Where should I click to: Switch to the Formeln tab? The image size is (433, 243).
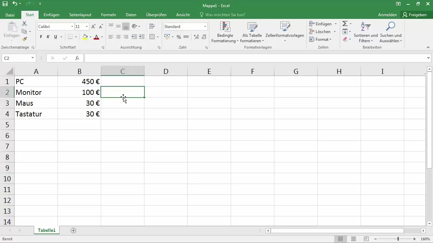click(x=109, y=15)
